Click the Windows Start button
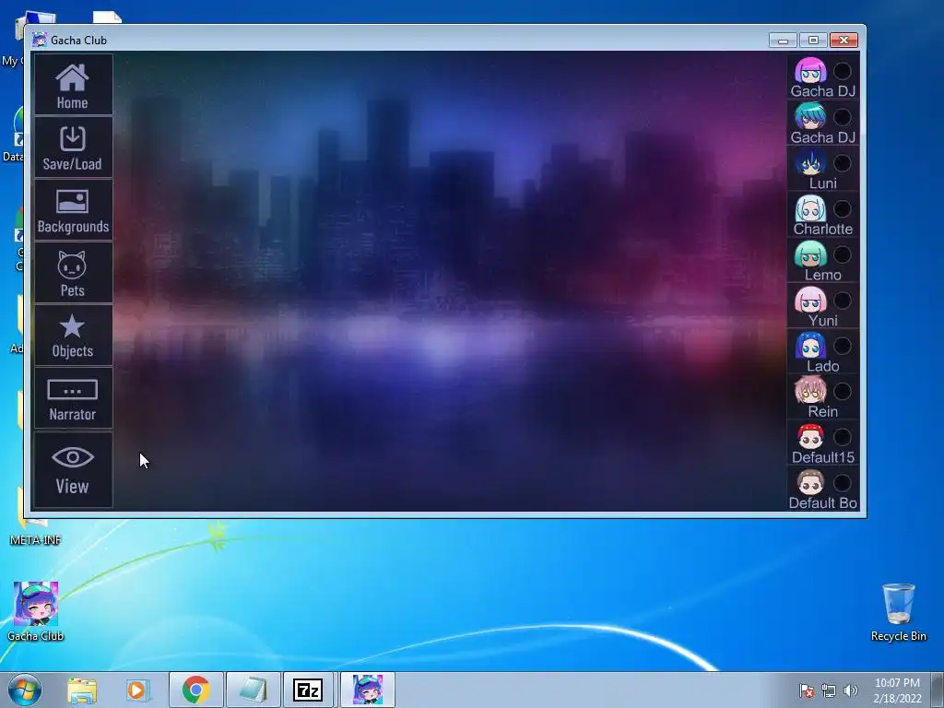Screen dimensions: 944x708 coord(25,690)
